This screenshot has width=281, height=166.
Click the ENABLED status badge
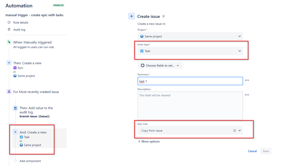59,5
